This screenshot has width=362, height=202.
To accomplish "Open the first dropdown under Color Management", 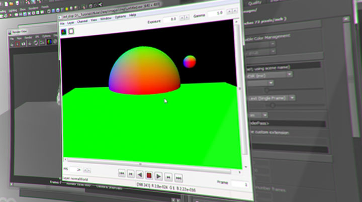I will click(260, 44).
